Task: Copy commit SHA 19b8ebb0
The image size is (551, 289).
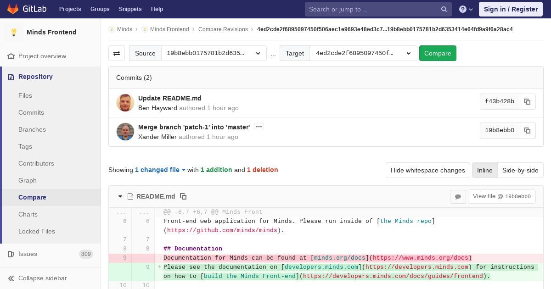Action: point(527,130)
